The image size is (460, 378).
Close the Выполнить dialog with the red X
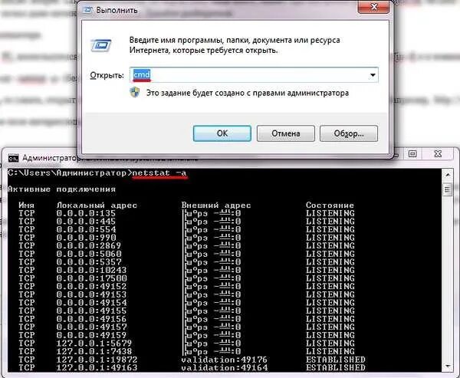[373, 7]
